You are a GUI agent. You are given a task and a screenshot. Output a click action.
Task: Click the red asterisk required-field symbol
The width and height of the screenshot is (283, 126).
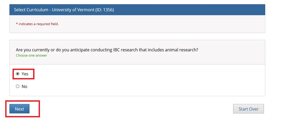(x=17, y=24)
